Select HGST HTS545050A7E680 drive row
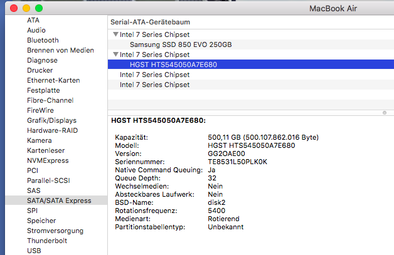The image size is (394, 255). 251,65
